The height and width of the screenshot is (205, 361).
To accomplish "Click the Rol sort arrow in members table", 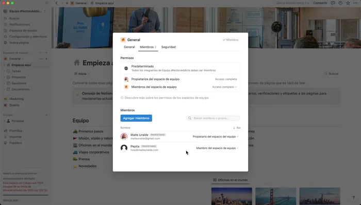I will pyautogui.click(x=234, y=128).
